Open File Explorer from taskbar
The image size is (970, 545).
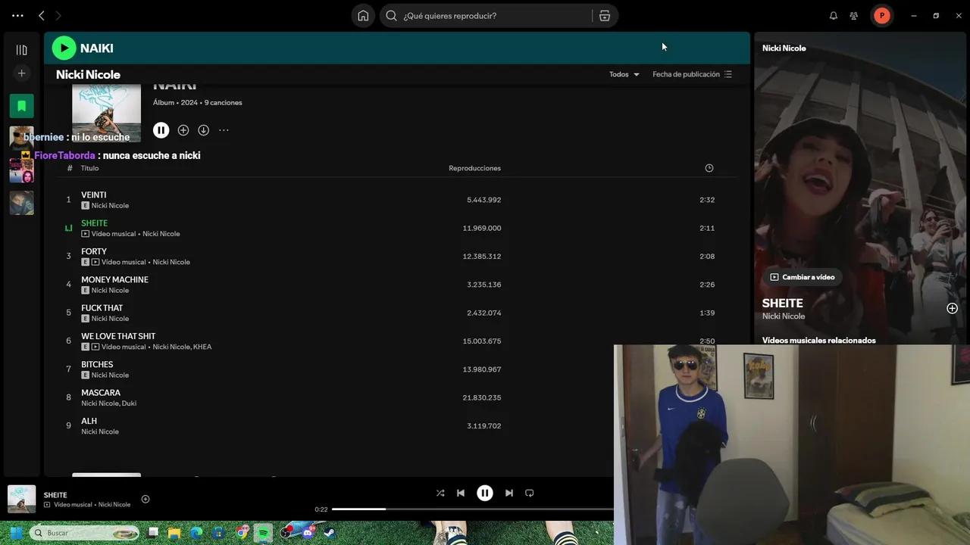[174, 533]
